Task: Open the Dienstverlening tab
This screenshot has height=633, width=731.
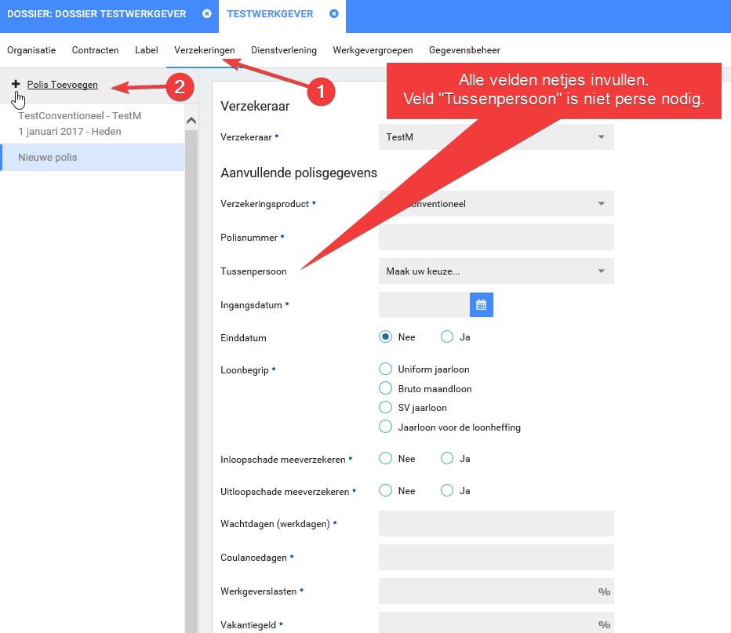Action: pyautogui.click(x=283, y=50)
